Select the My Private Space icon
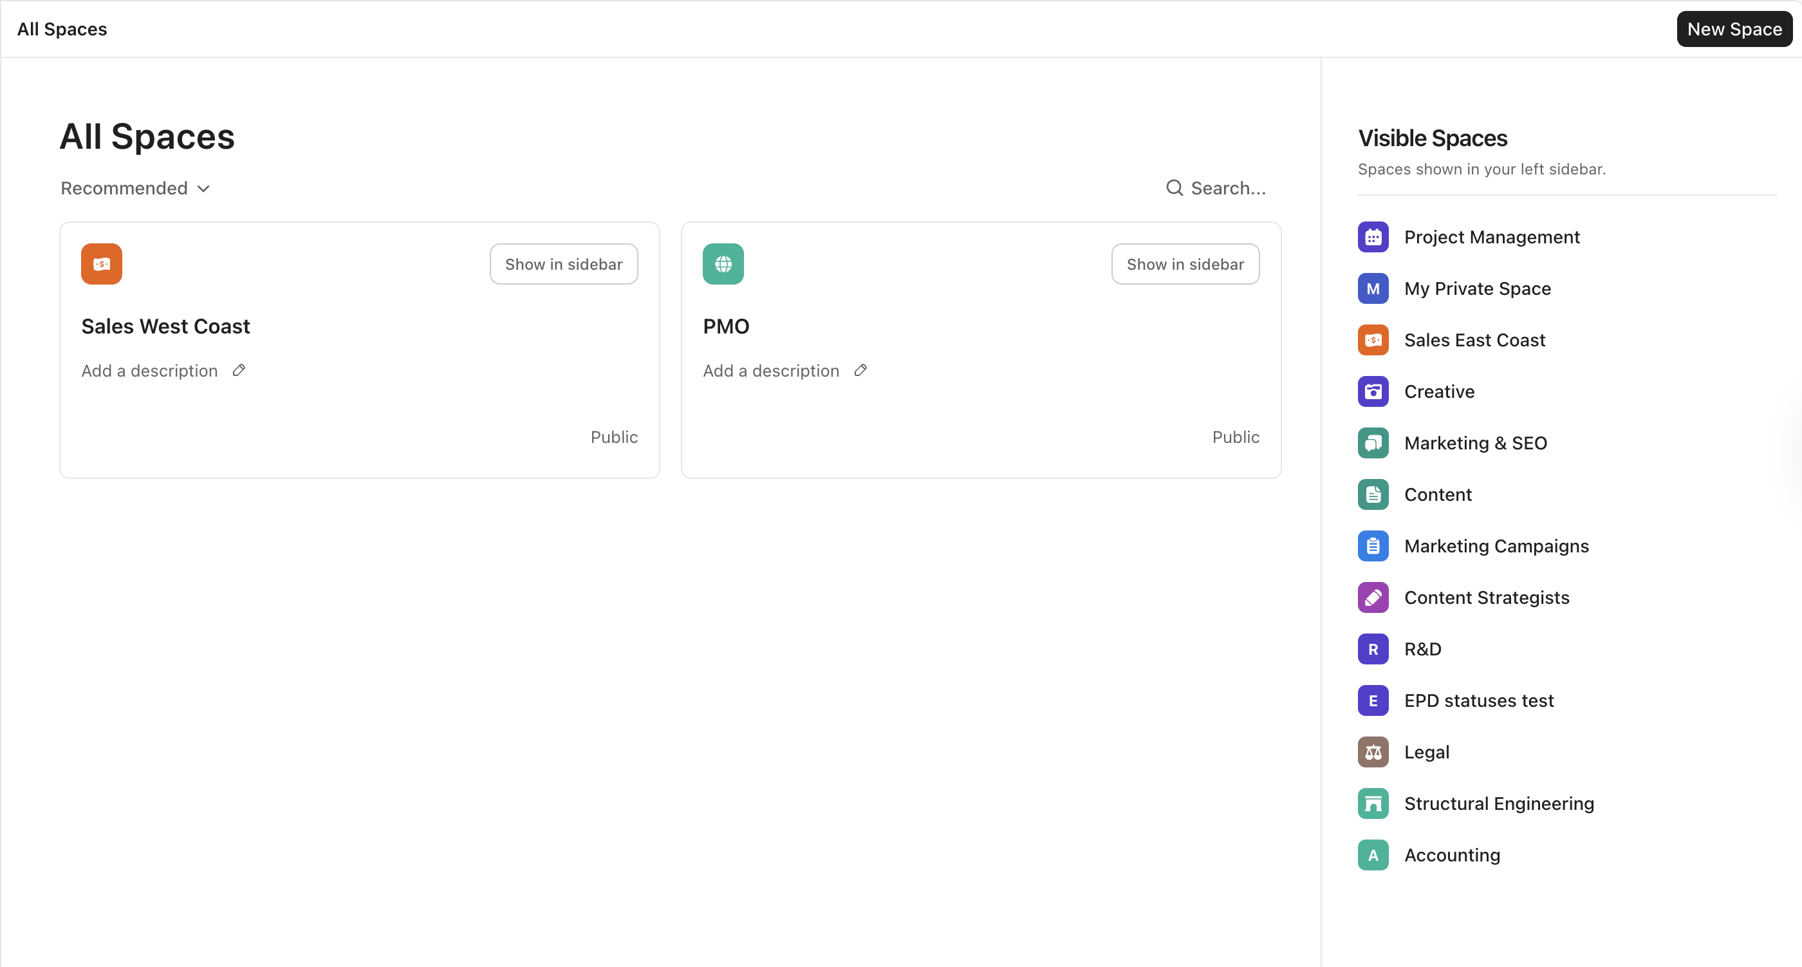Screen dimensions: 1802x967 coord(1373,288)
